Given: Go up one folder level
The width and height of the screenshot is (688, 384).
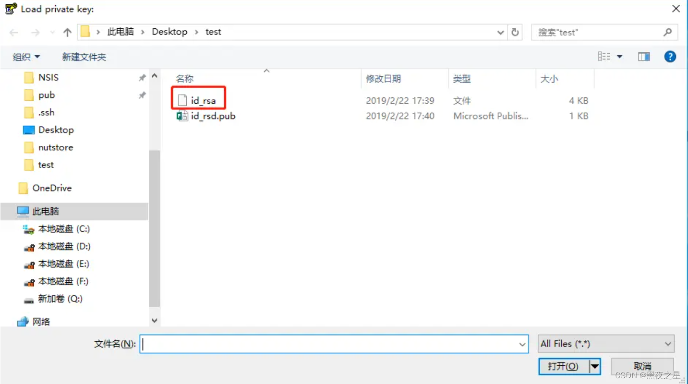Looking at the screenshot, I should tap(67, 32).
